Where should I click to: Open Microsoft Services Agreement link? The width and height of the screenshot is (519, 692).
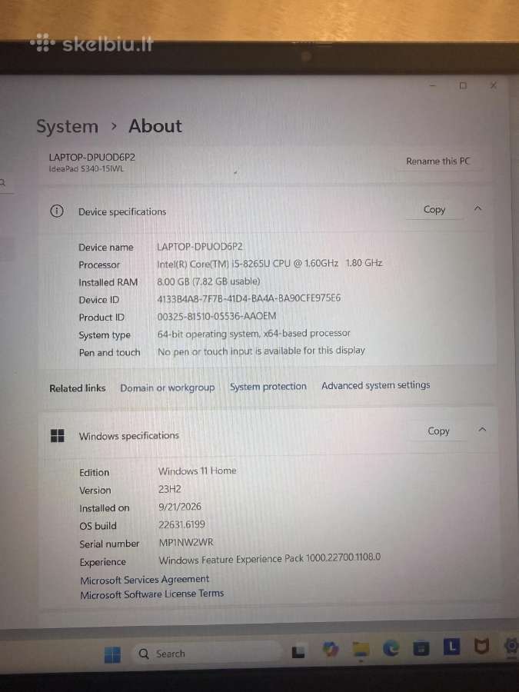[145, 580]
